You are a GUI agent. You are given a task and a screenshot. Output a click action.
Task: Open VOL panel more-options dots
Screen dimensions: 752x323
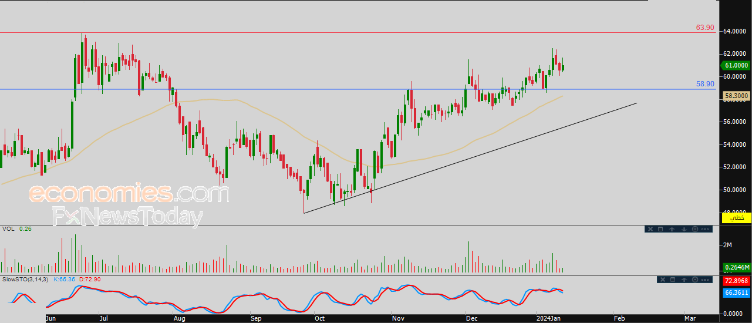705,230
